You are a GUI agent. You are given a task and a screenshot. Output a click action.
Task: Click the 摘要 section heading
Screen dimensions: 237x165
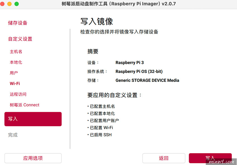[x=93, y=52]
